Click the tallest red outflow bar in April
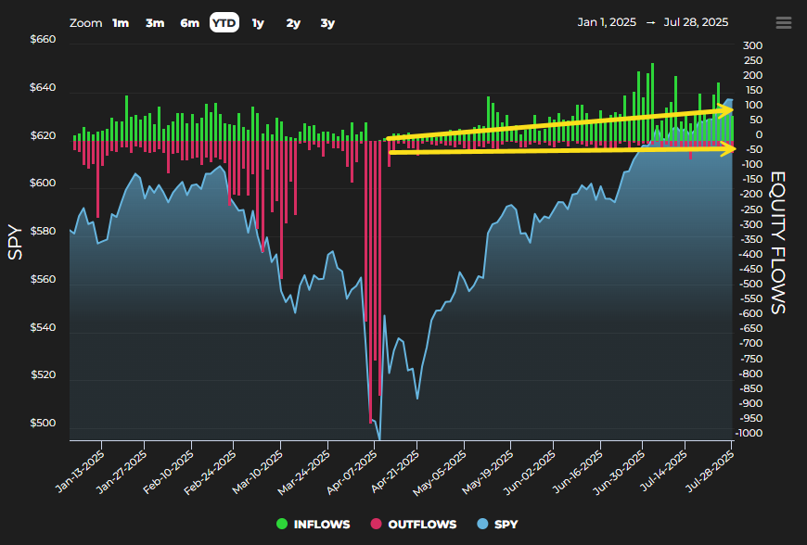The image size is (807, 545). [370, 282]
